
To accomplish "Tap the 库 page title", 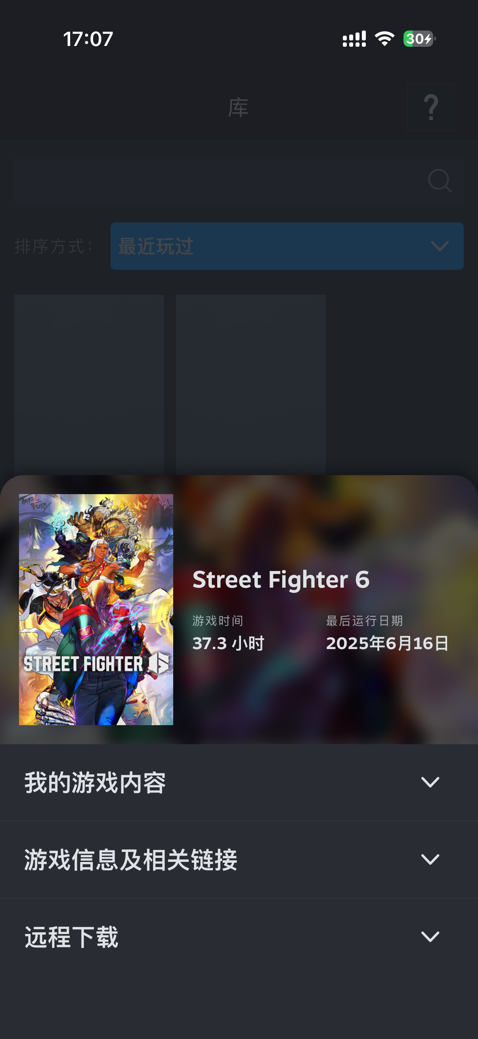I will pos(238,108).
